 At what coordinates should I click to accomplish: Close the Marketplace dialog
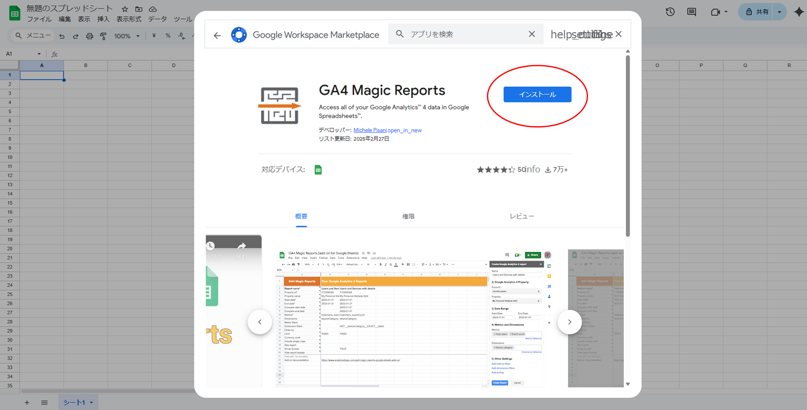point(619,34)
